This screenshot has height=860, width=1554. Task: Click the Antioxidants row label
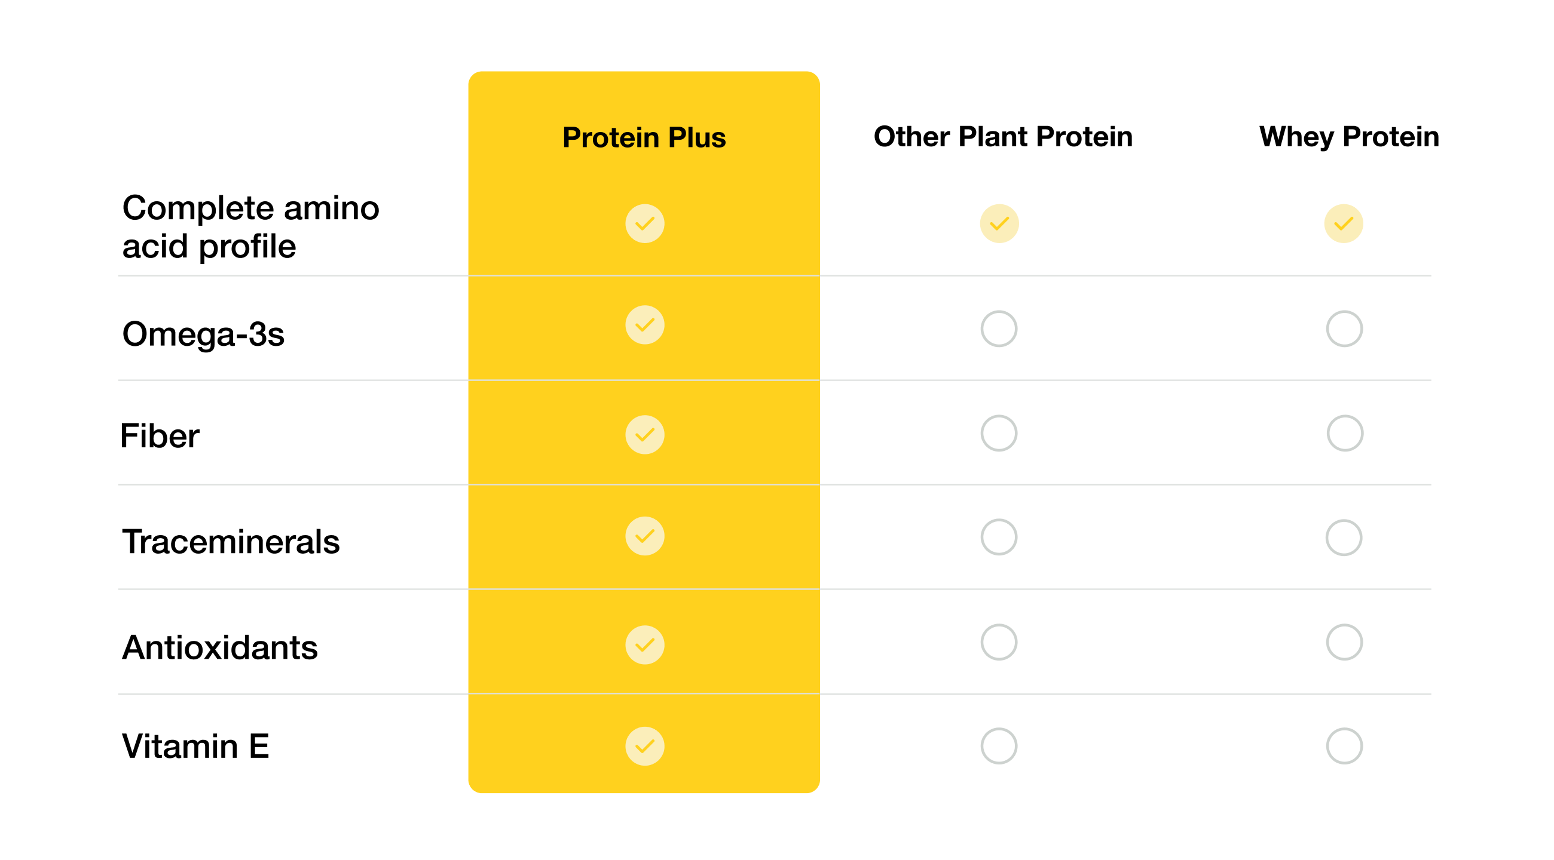point(219,647)
